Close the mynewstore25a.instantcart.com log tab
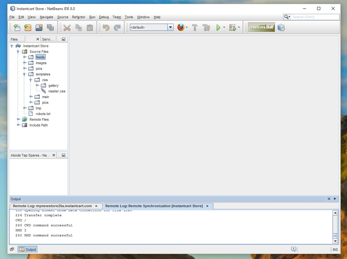Screen dimensions: 347x259 96,206
